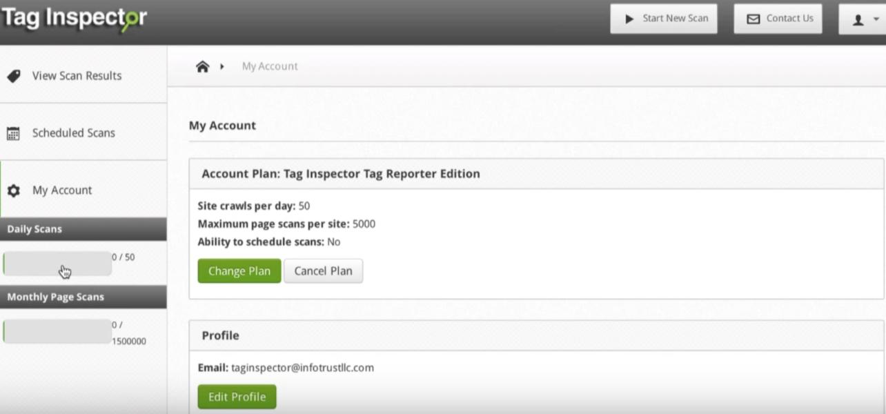Viewport: 886px width, 414px height.
Task: Open the Contact Us page
Action: [x=778, y=19]
